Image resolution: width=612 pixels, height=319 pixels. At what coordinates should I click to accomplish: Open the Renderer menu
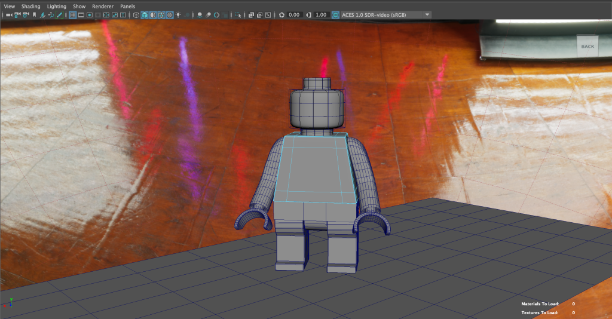tap(103, 6)
